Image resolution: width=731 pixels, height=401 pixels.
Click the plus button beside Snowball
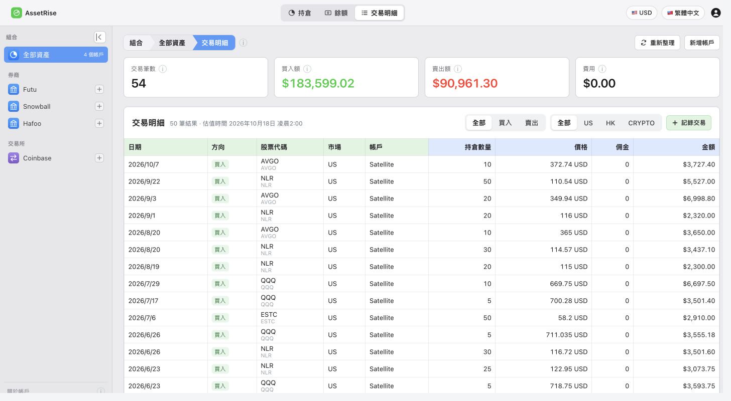[x=99, y=106]
